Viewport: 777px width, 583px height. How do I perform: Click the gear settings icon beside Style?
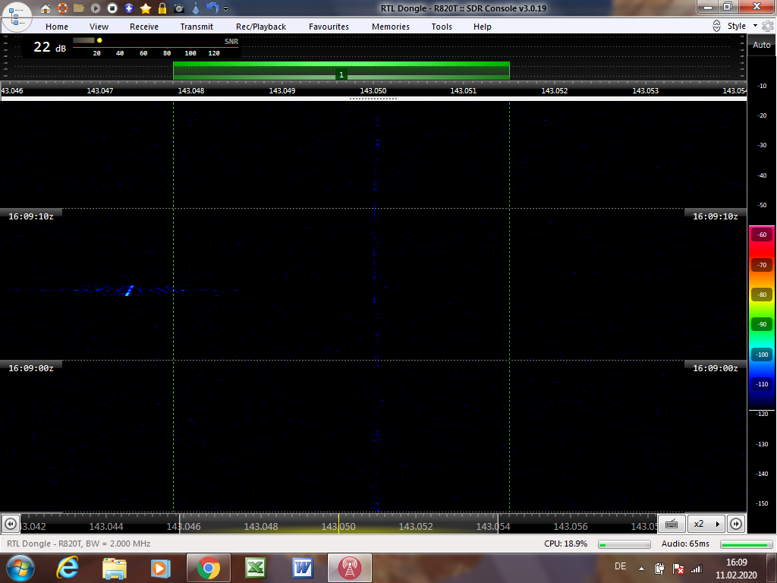768,26
